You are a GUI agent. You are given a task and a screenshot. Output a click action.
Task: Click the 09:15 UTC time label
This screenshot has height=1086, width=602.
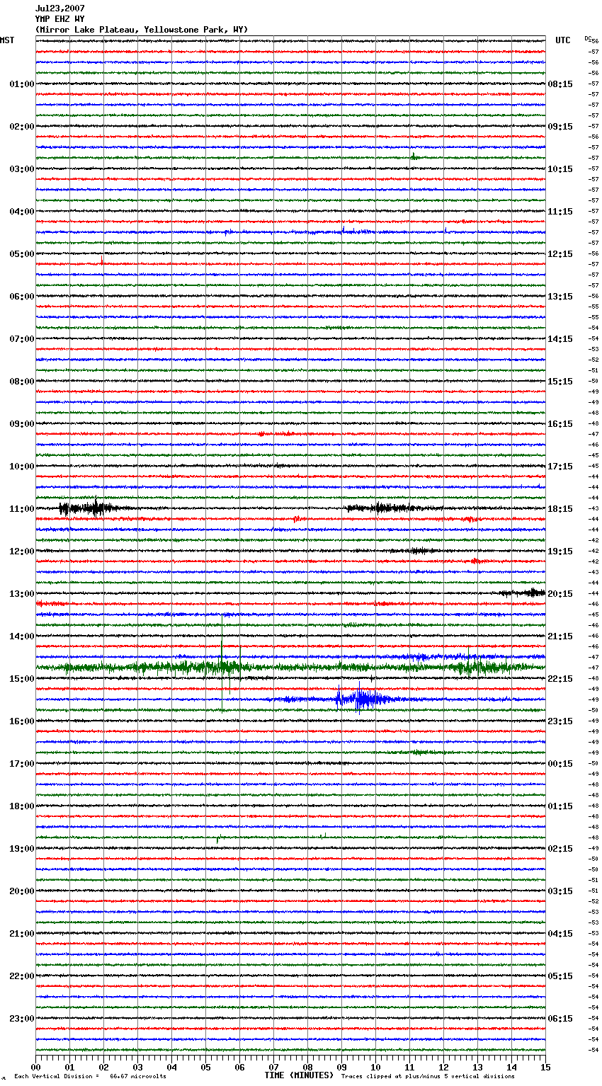click(x=560, y=127)
